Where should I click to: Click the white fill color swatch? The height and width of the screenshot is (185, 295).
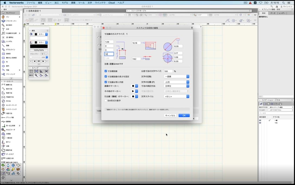39,38
